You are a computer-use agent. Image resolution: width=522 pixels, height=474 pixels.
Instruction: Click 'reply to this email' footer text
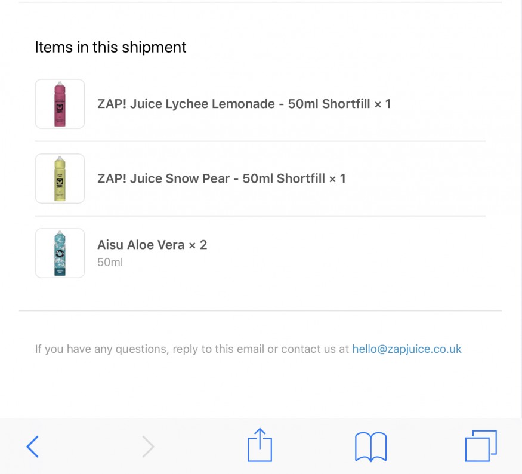(x=217, y=349)
